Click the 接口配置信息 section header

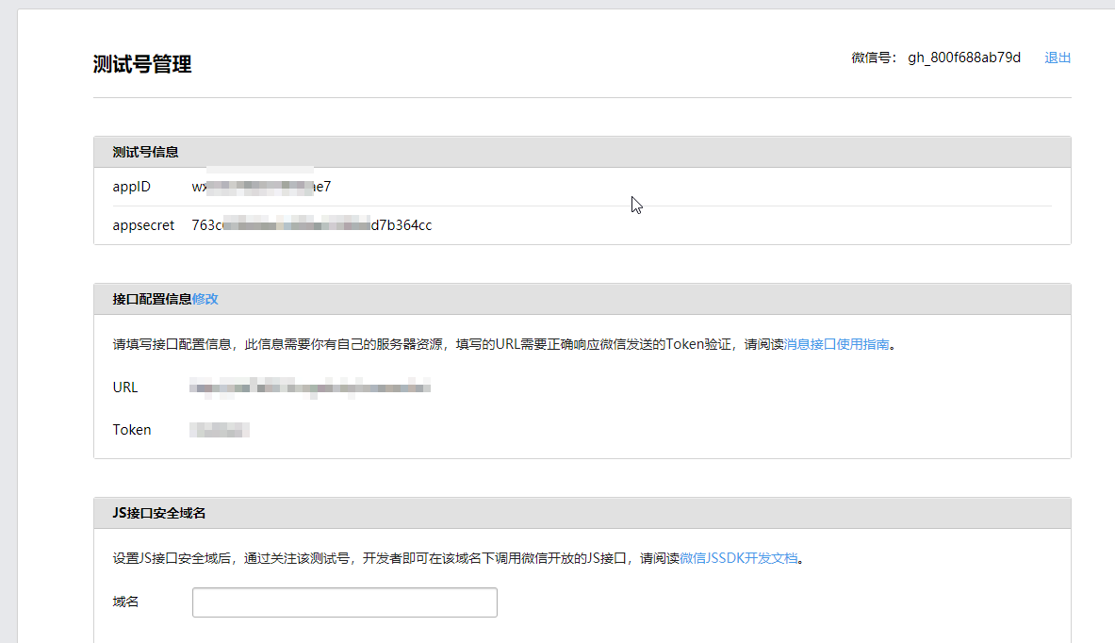tap(149, 298)
